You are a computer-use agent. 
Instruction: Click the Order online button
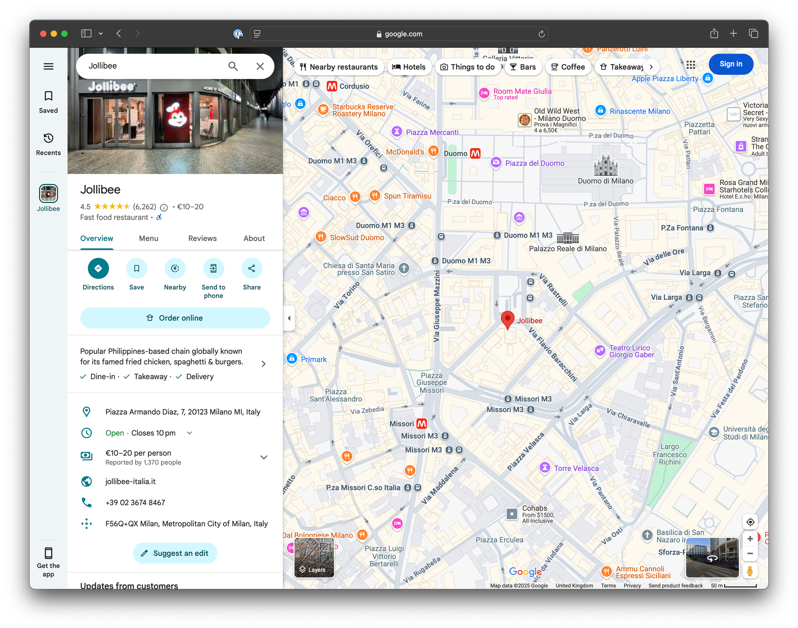tap(175, 318)
